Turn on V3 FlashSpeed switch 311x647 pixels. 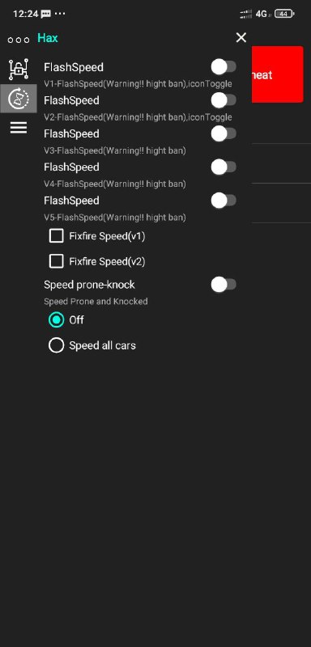tap(224, 133)
